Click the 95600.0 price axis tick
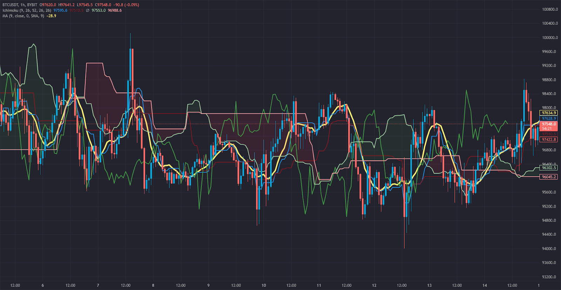 pyautogui.click(x=550, y=192)
